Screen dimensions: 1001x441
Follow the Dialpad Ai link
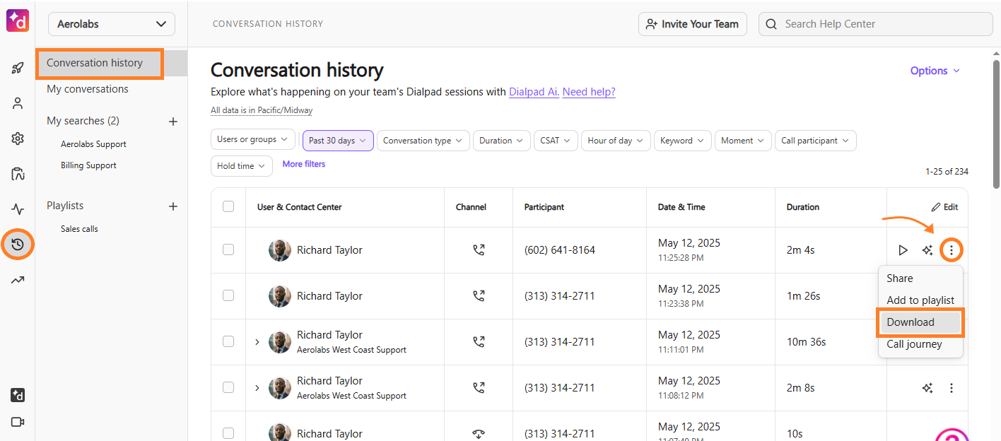point(534,92)
